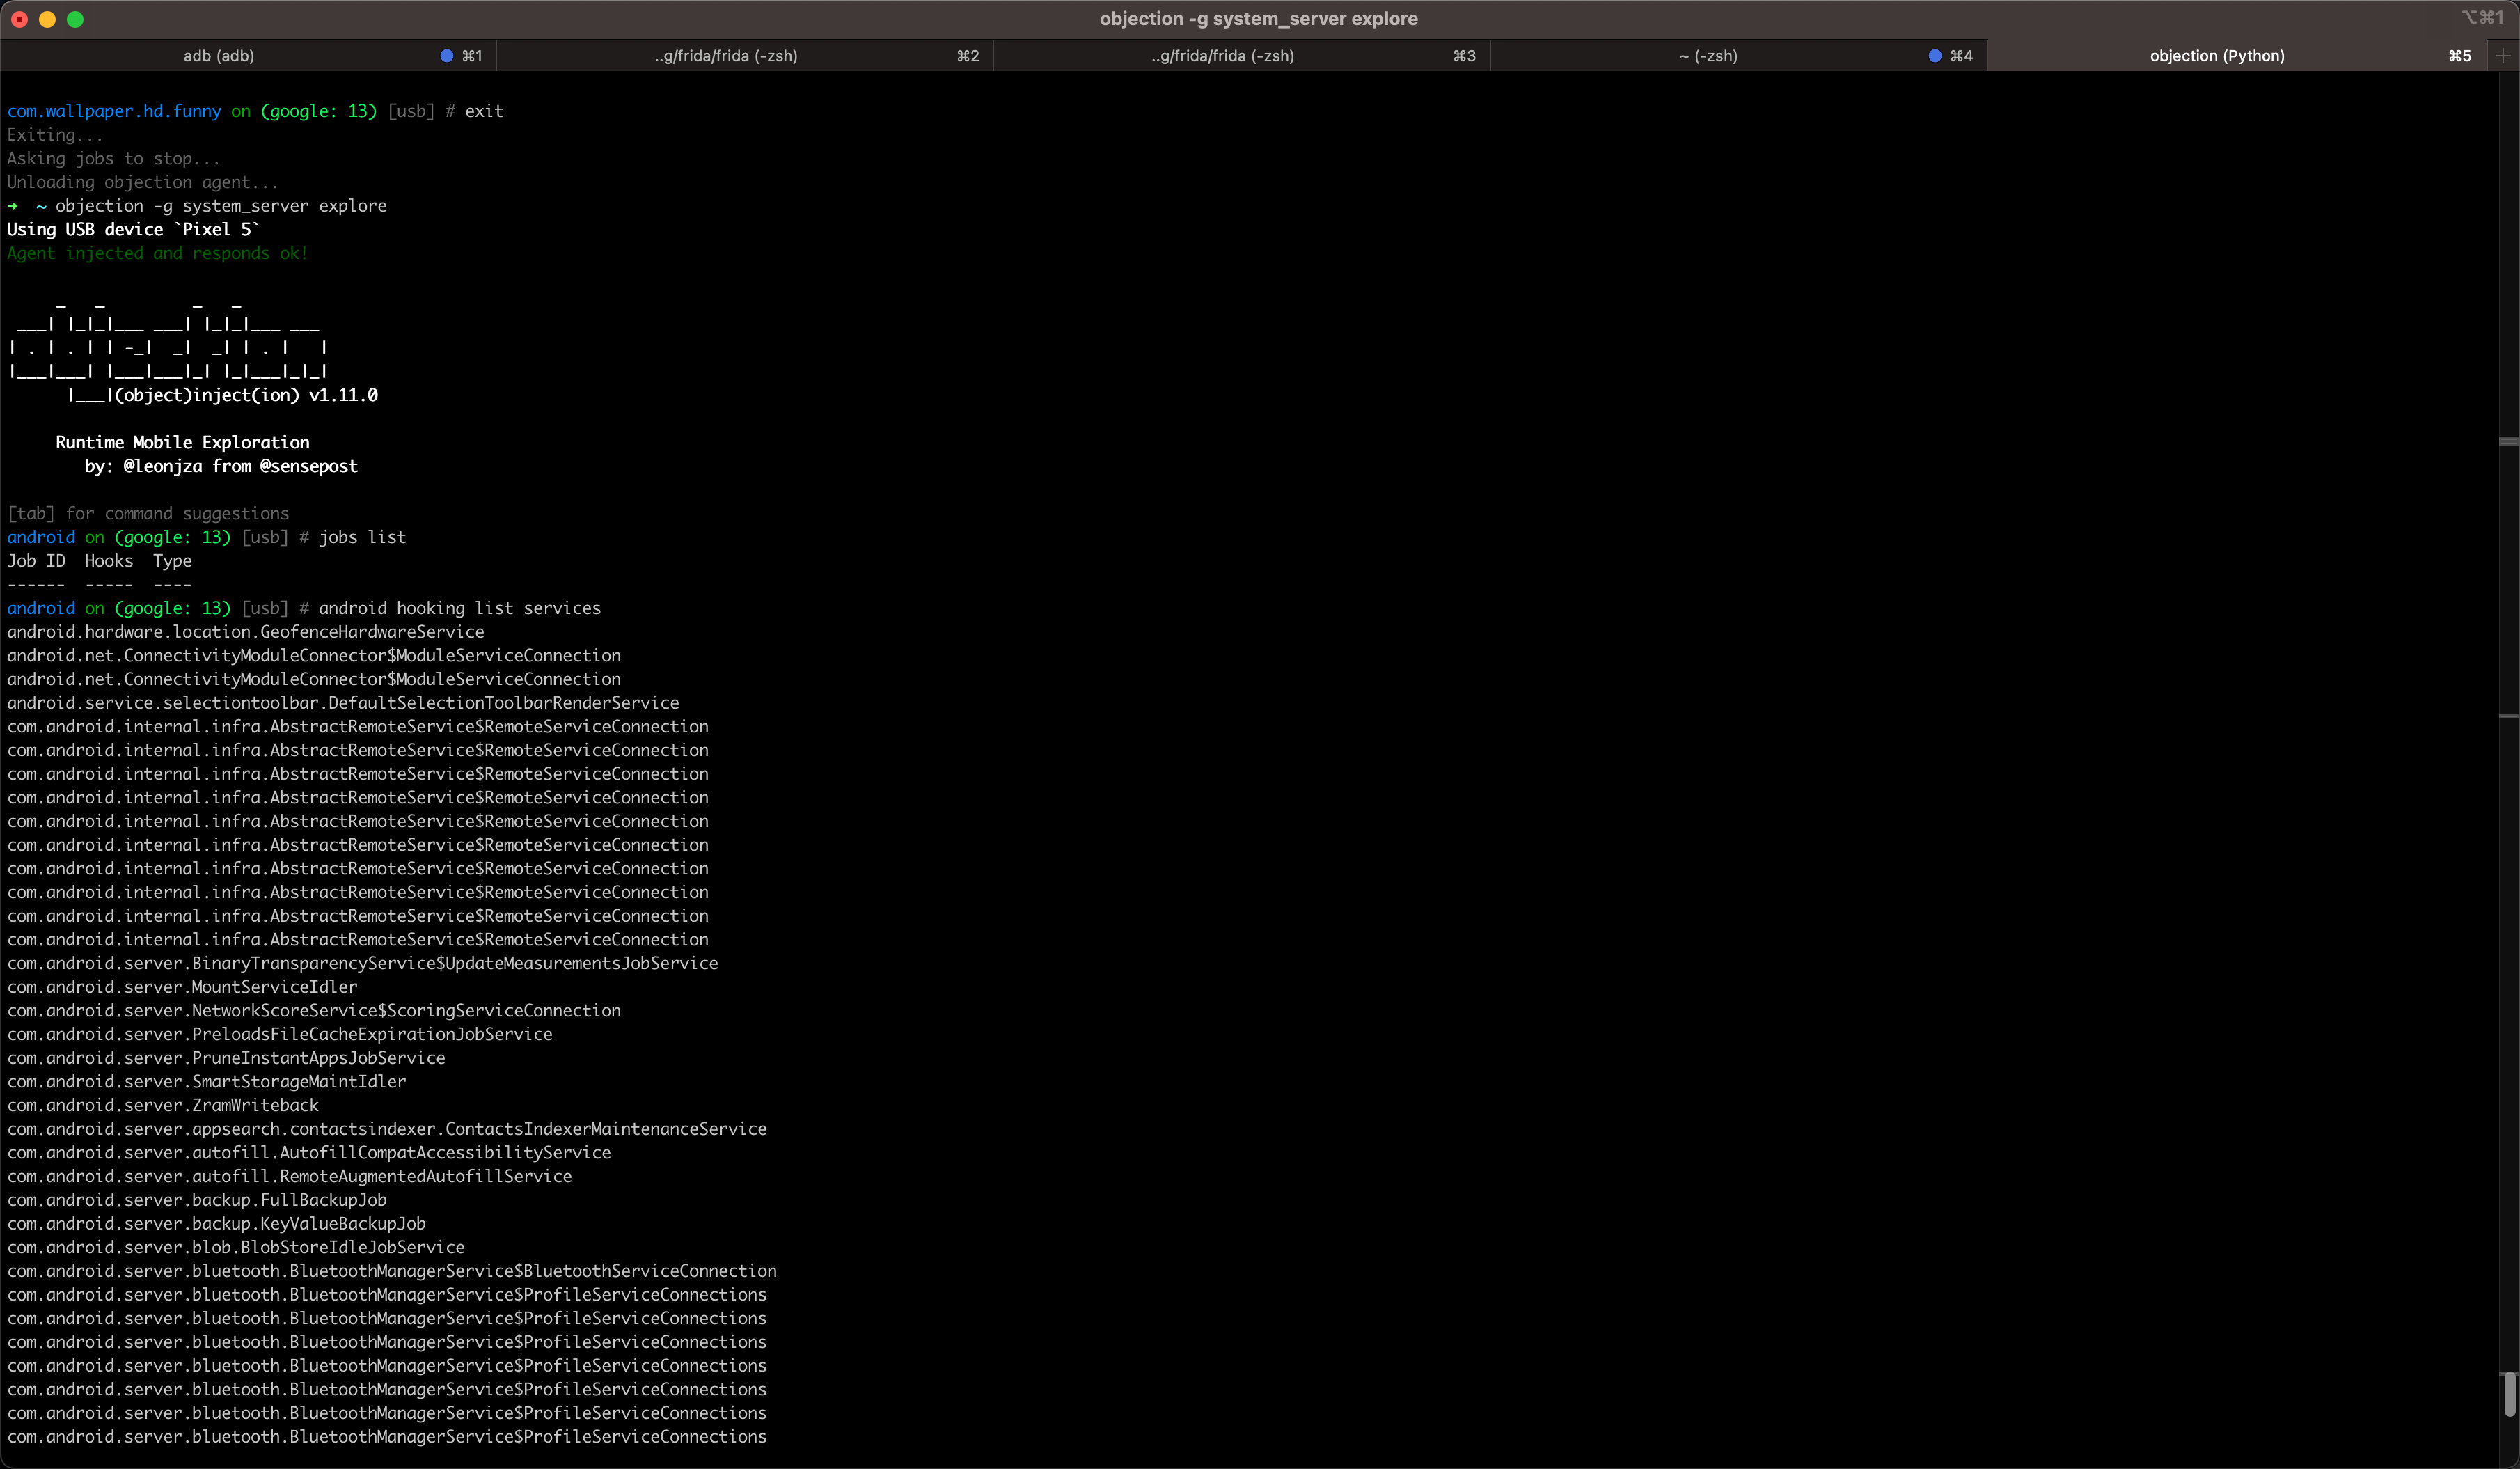Click RemoteAugmentedAutofillService line
Image resolution: width=2520 pixels, height=1469 pixels.
click(290, 1176)
